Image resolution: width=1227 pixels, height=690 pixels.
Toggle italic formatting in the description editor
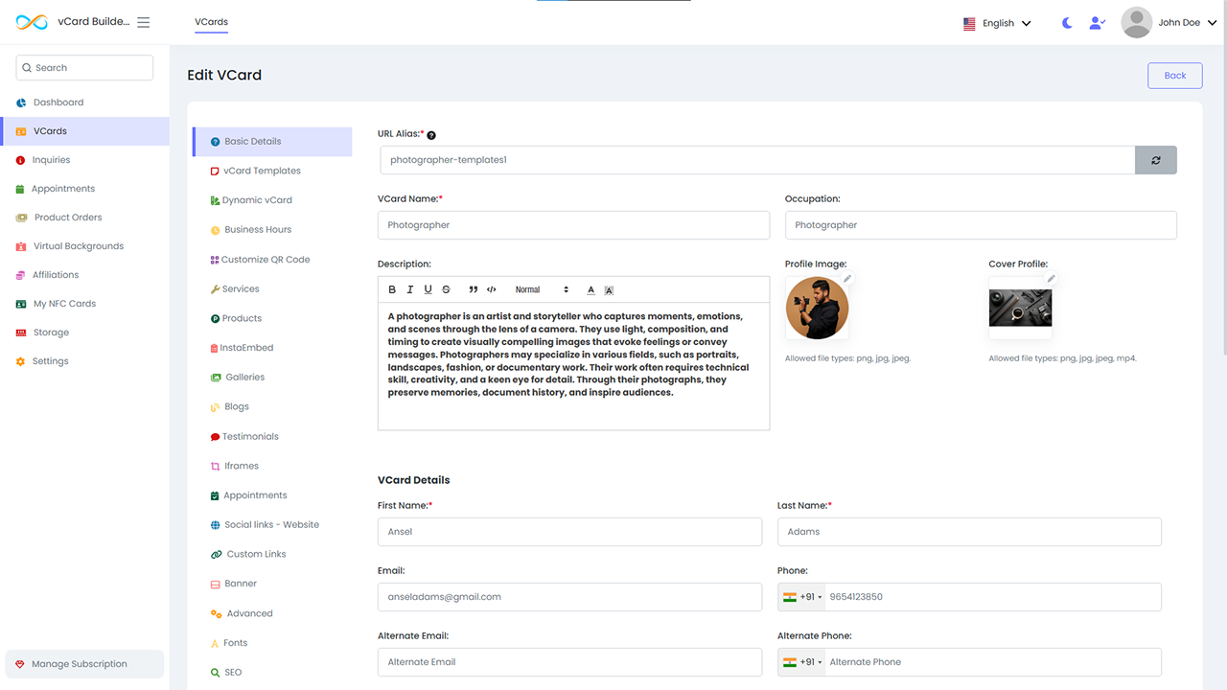(410, 289)
